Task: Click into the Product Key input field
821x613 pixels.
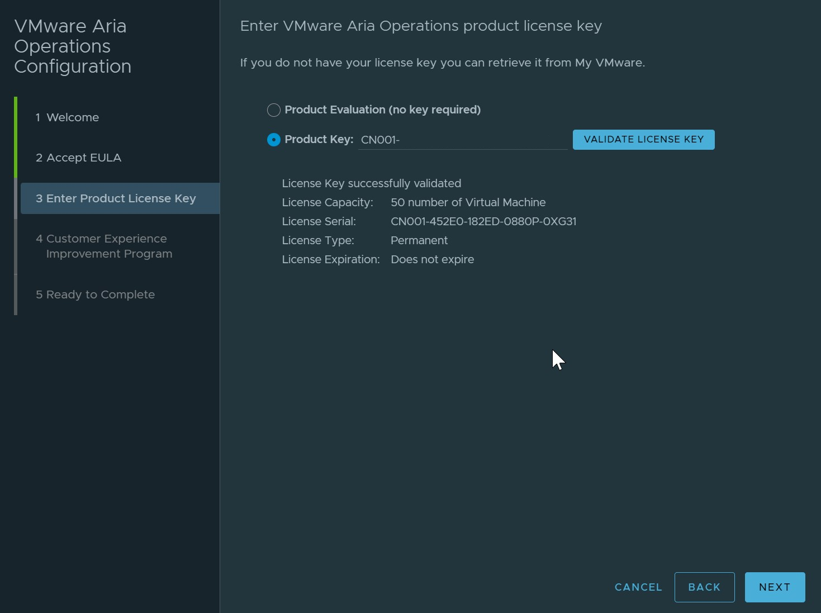Action: coord(463,140)
